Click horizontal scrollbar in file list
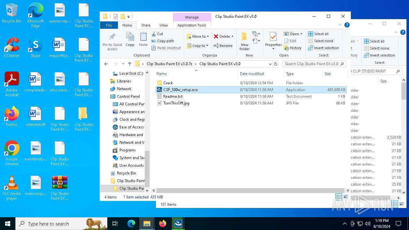This screenshot has height=230, width=409. pos(251,190)
